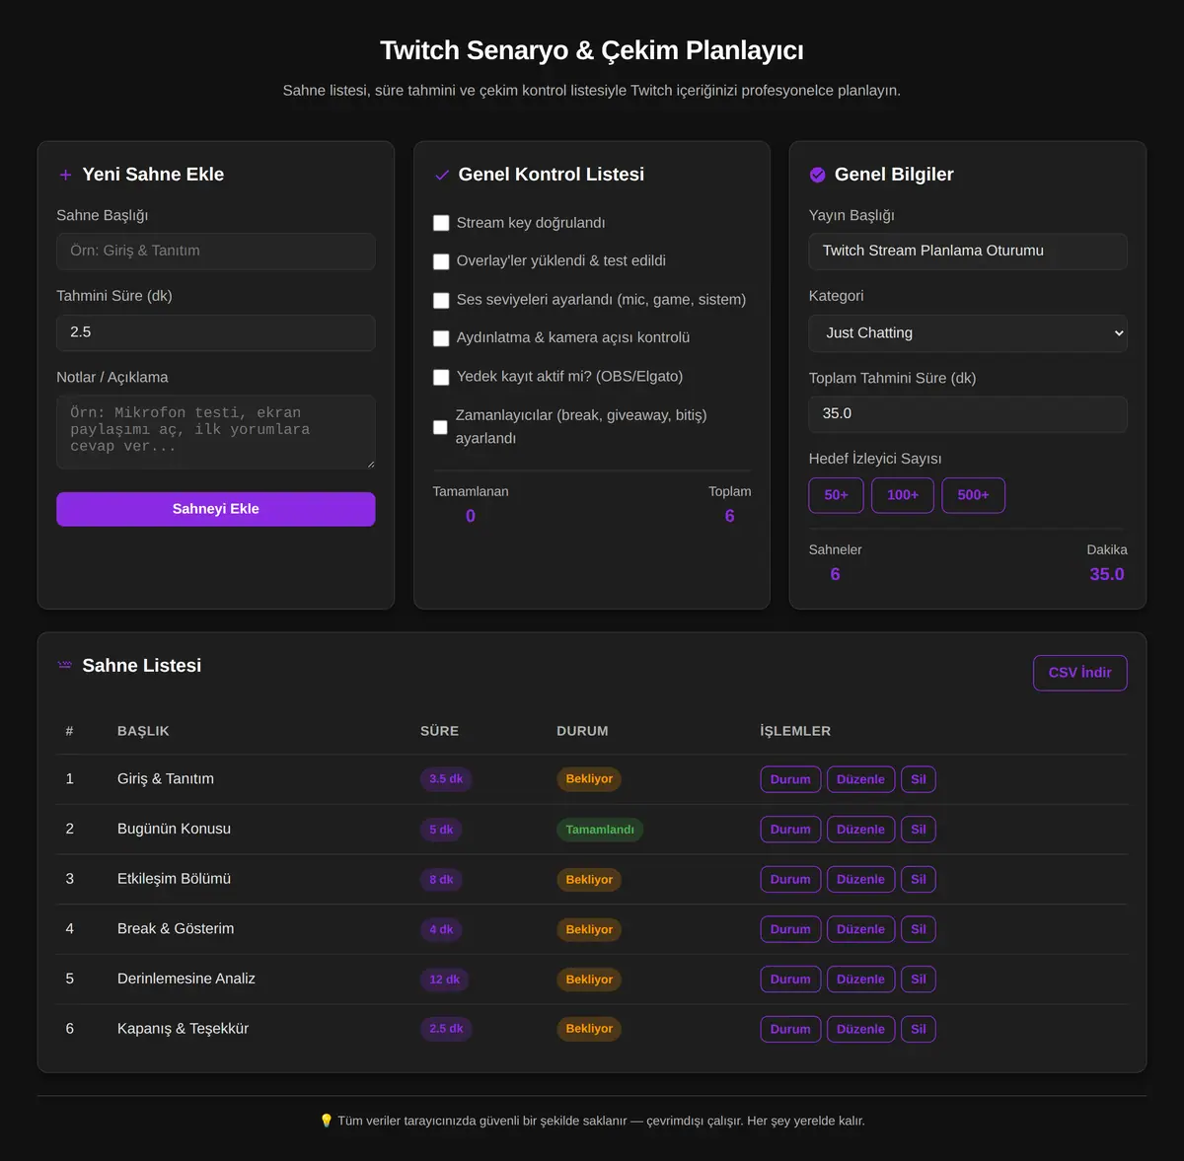The image size is (1184, 1161).
Task: Click the SÜRE column header
Action: tap(439, 731)
